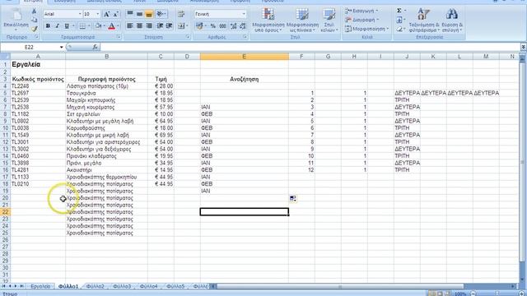This screenshot has height=296, width=527.
Task: Open the Γενική number format dropdown
Action: point(244,14)
